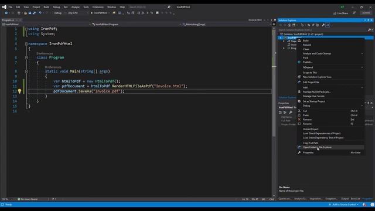
Task: Open the Debug configuration dropdown
Action: [x=60, y=13]
